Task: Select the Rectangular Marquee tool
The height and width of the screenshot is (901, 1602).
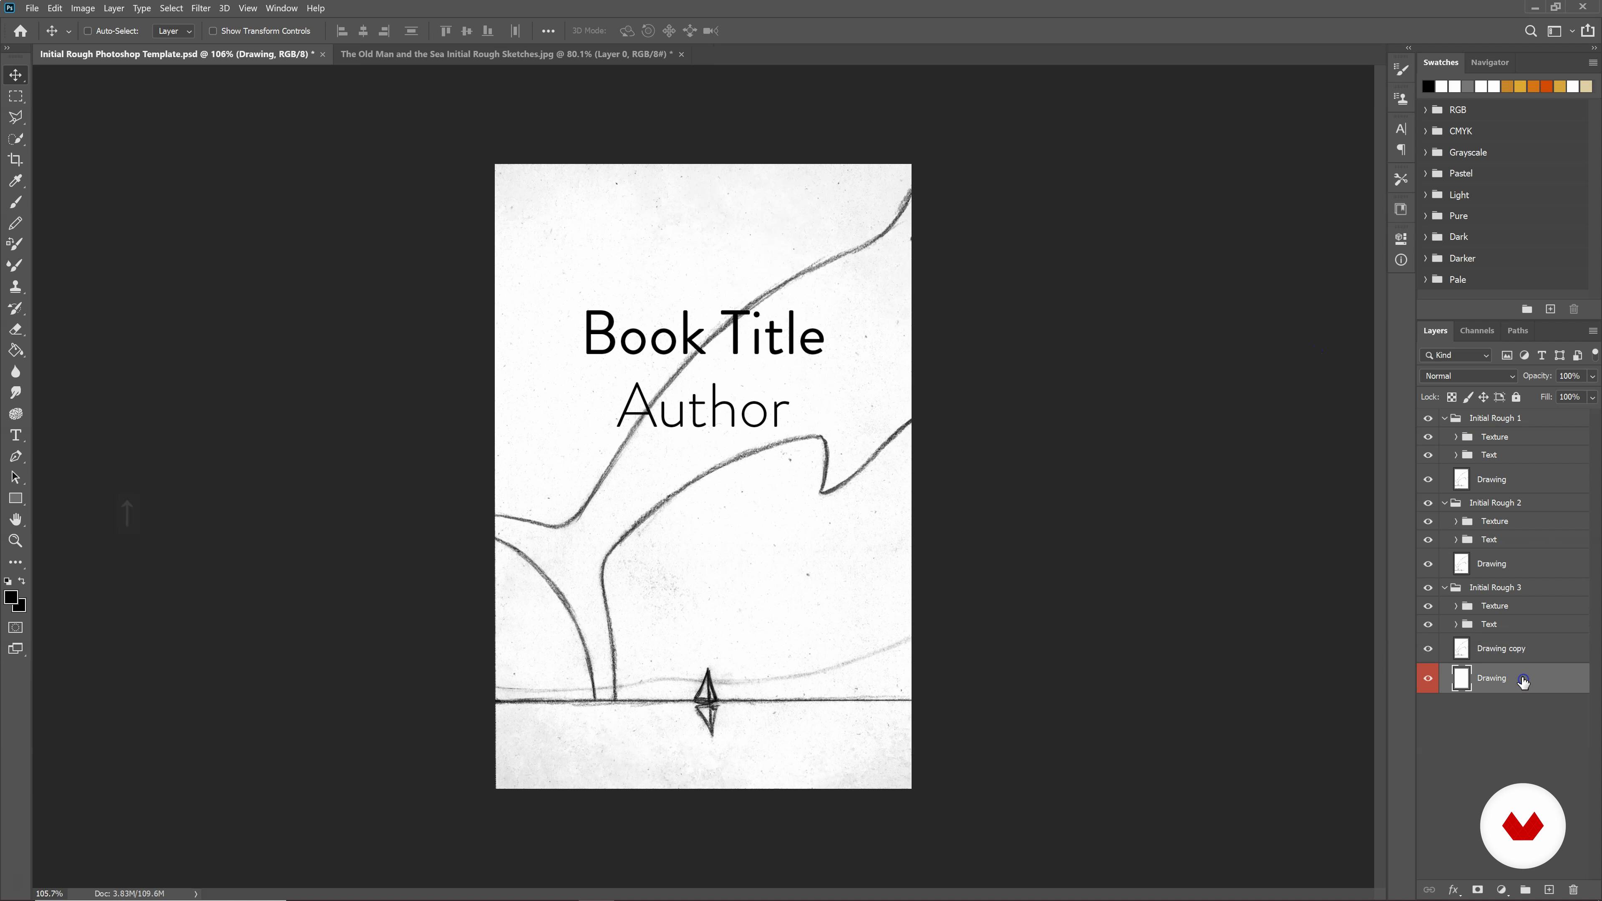Action: [x=15, y=96]
